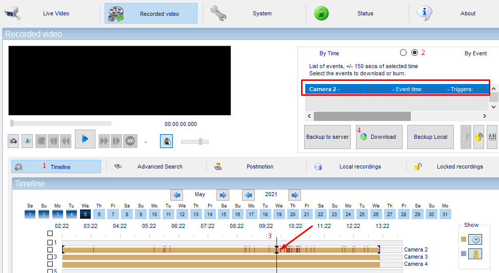Stop playback with the square stop button
Image resolution: width=499 pixels, height=273 pixels.
[41, 141]
